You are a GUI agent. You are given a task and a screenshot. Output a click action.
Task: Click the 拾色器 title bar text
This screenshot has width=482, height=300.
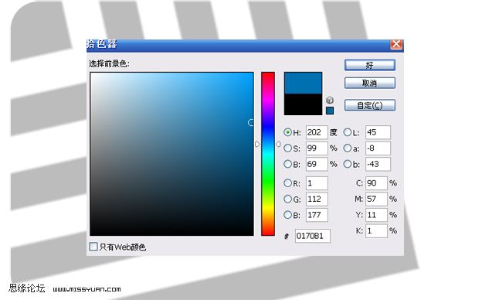tap(102, 44)
